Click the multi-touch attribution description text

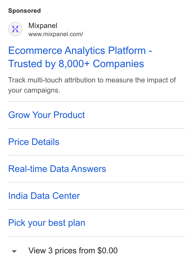(92, 85)
